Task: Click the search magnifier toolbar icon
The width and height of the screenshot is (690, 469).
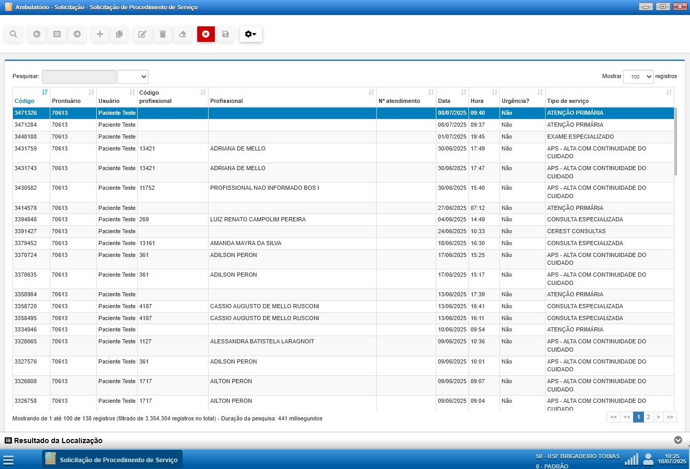Action: (x=13, y=34)
